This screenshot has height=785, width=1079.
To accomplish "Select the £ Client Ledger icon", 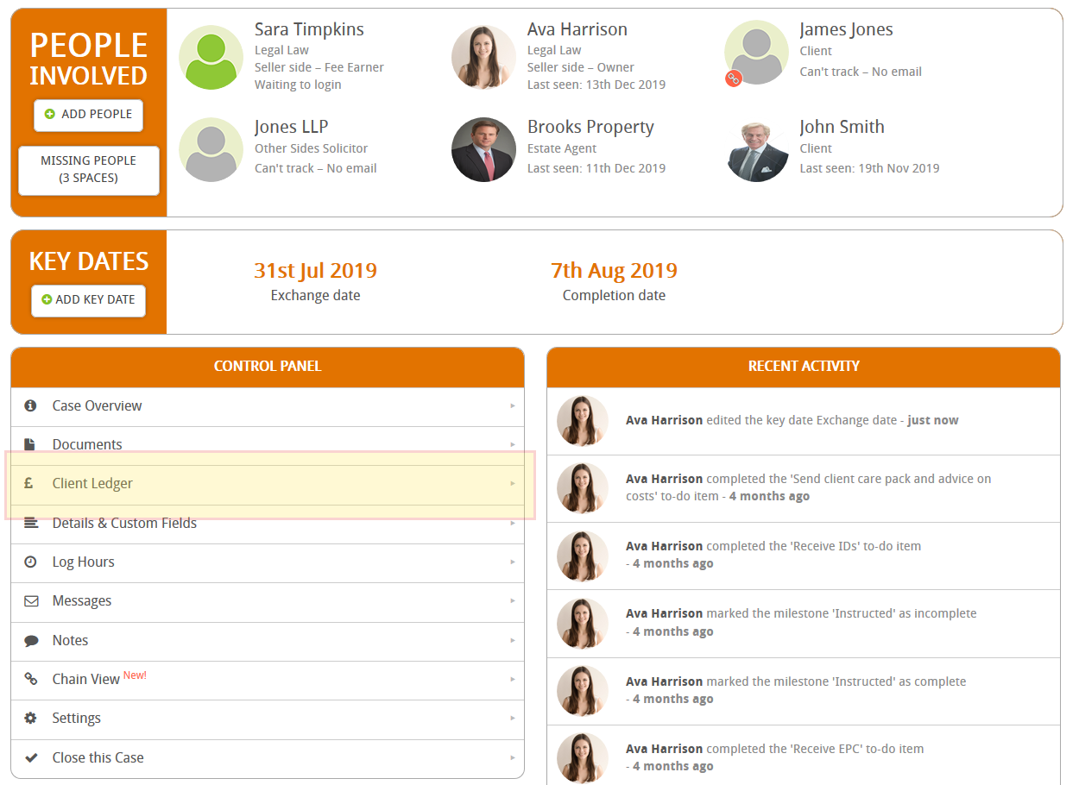I will point(32,483).
